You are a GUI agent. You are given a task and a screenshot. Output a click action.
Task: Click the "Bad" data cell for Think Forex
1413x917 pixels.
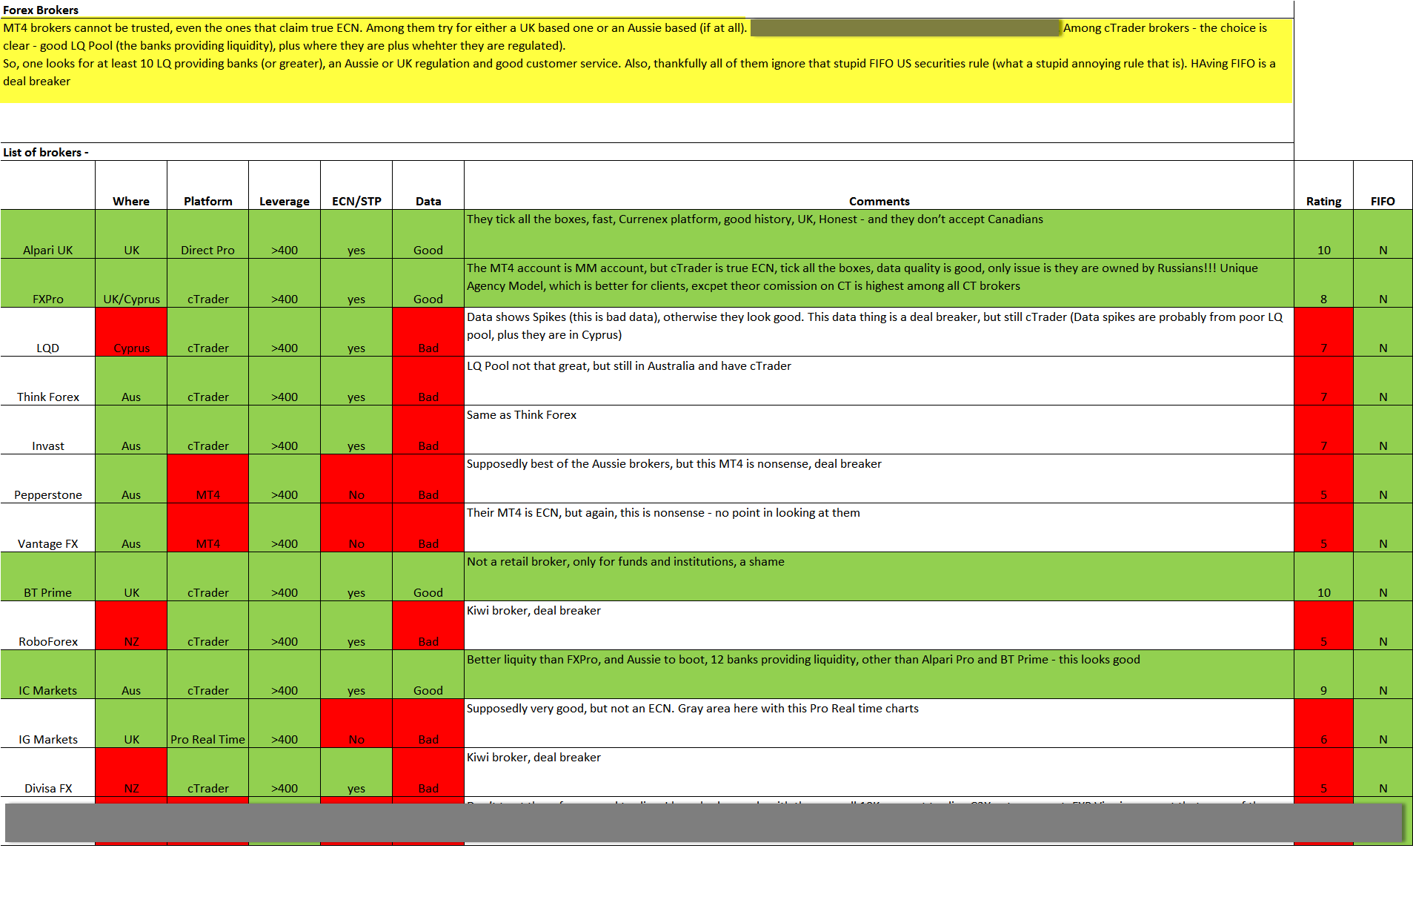coord(428,381)
